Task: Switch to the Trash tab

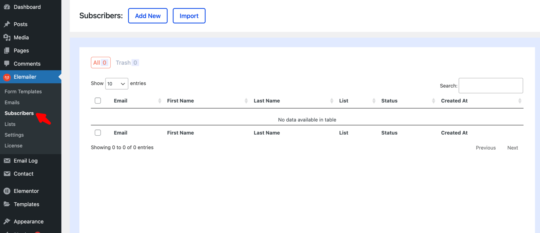Action: pos(127,63)
